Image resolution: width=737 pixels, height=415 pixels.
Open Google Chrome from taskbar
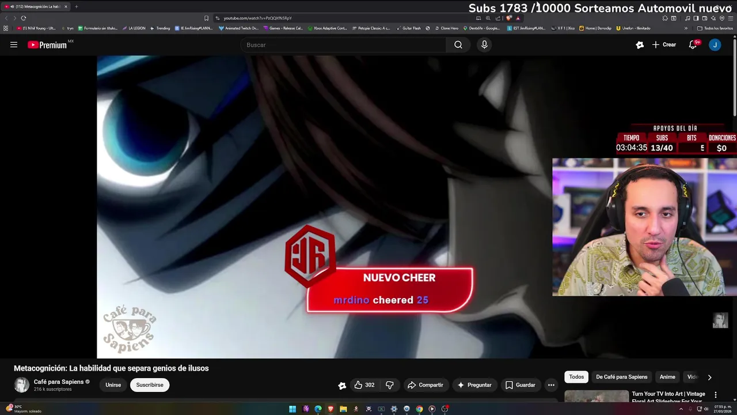(x=419, y=409)
